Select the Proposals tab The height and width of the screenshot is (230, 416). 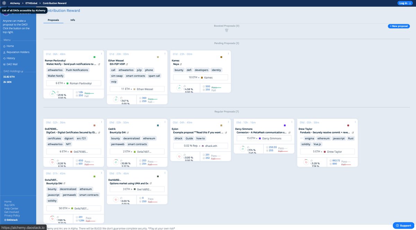tap(53, 20)
